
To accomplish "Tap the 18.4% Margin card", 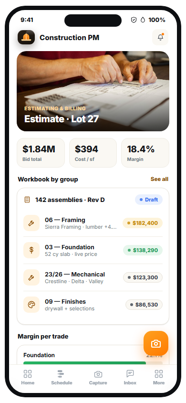I will click(145, 153).
